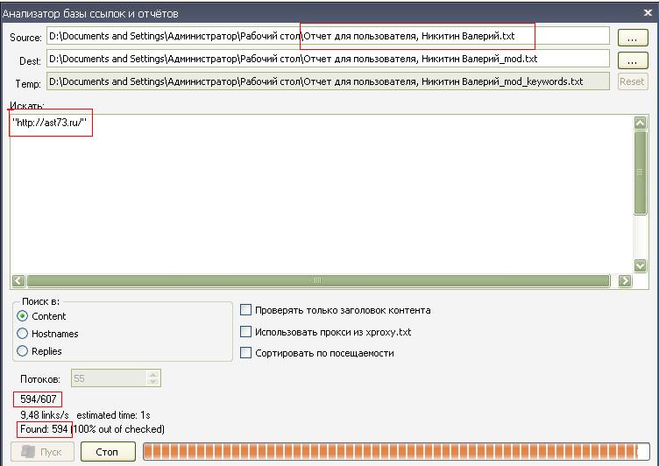Click the Temp keywords file path field
659x466 pixels.
[328, 81]
